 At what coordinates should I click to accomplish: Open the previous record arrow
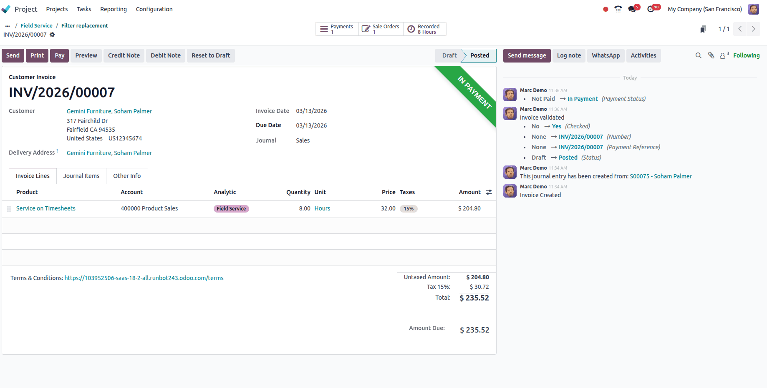coord(739,29)
